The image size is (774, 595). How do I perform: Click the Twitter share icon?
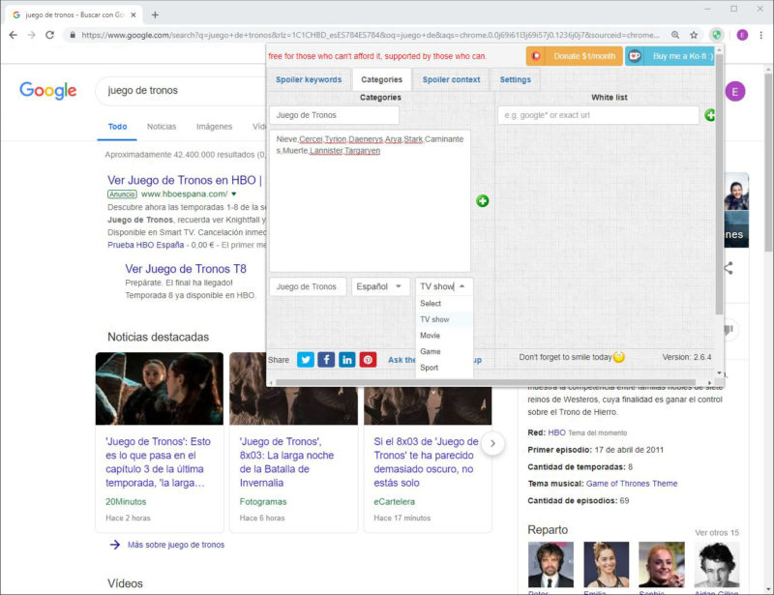306,359
